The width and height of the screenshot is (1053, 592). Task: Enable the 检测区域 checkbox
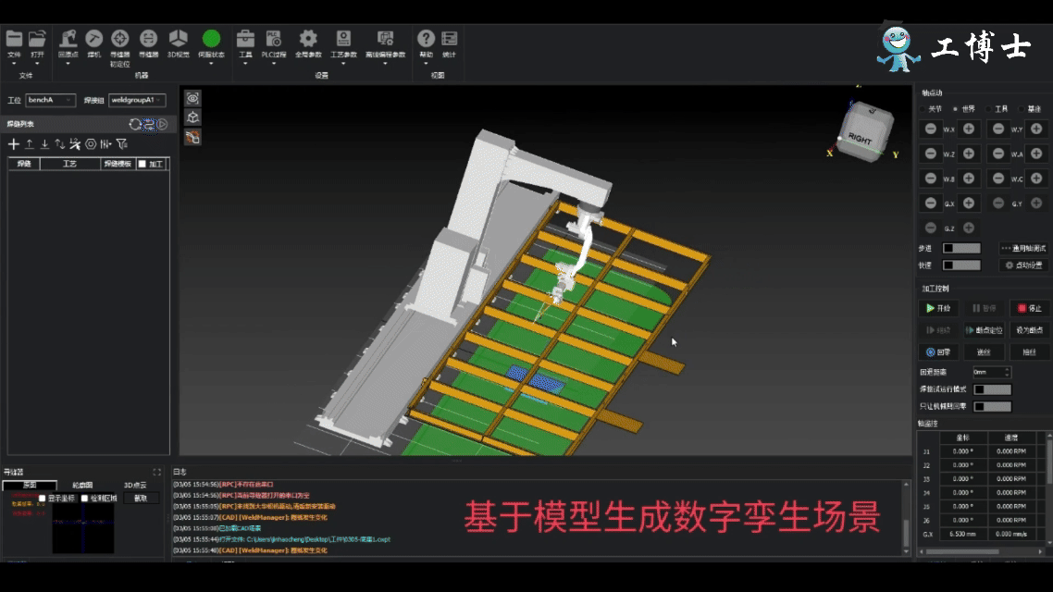coord(84,498)
